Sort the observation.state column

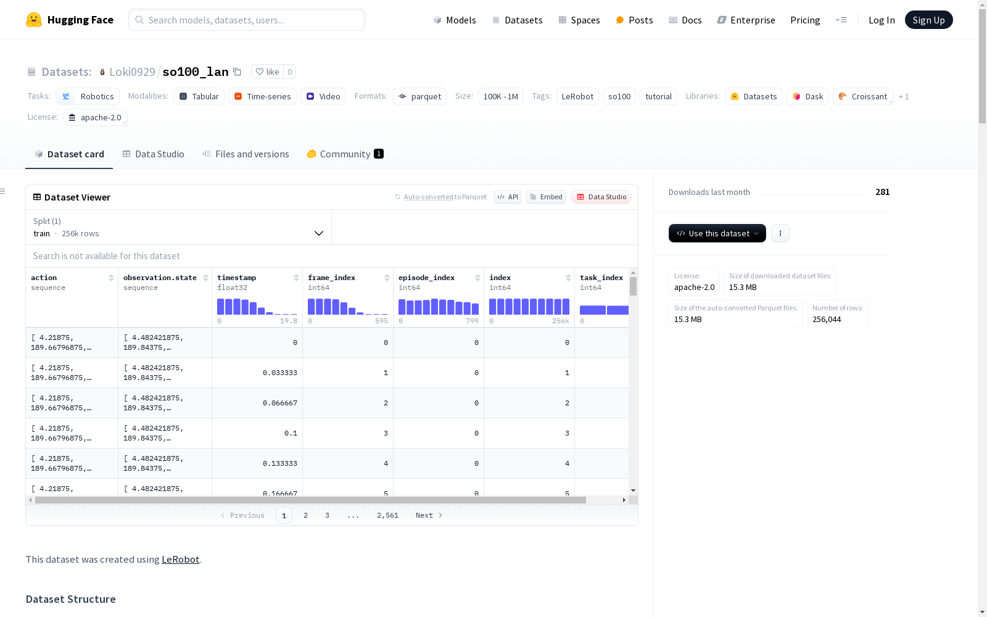point(205,278)
